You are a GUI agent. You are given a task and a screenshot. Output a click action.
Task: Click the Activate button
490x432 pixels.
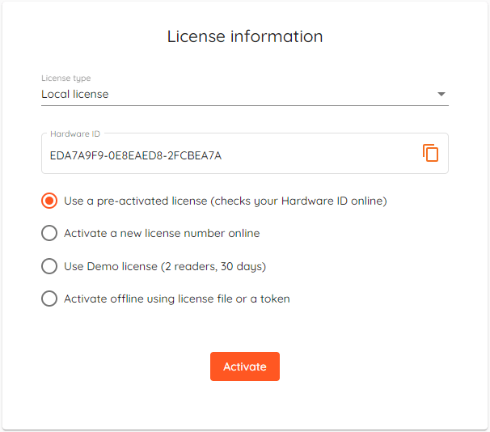tap(245, 366)
